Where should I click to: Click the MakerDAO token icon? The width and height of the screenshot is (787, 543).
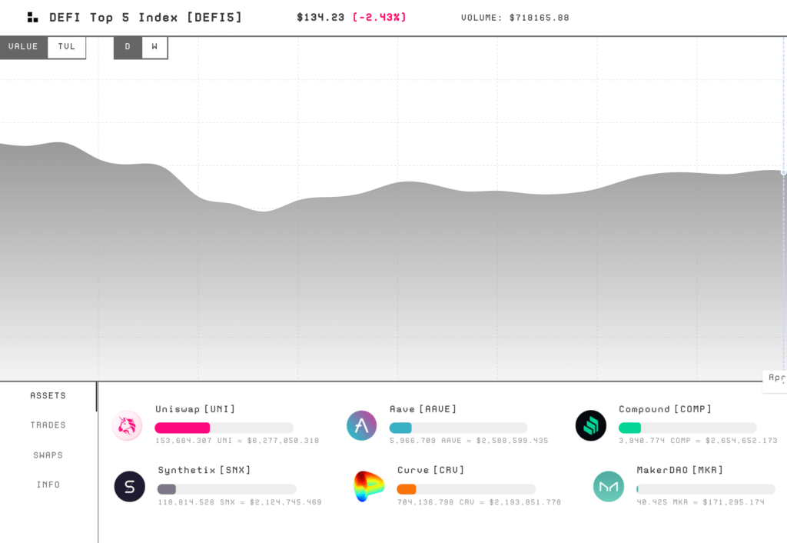pos(609,486)
